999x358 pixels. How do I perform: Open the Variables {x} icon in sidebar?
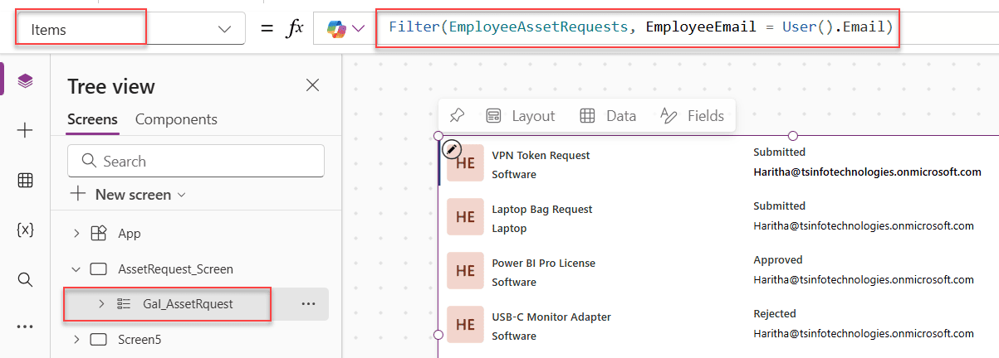pos(25,230)
